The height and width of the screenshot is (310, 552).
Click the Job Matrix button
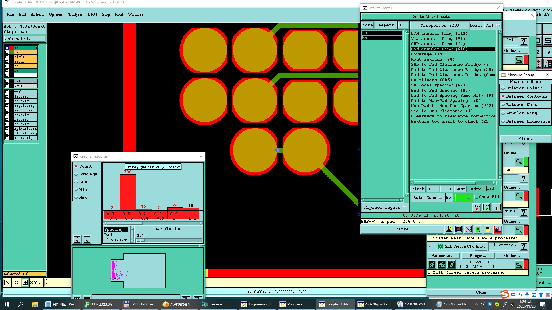point(24,39)
